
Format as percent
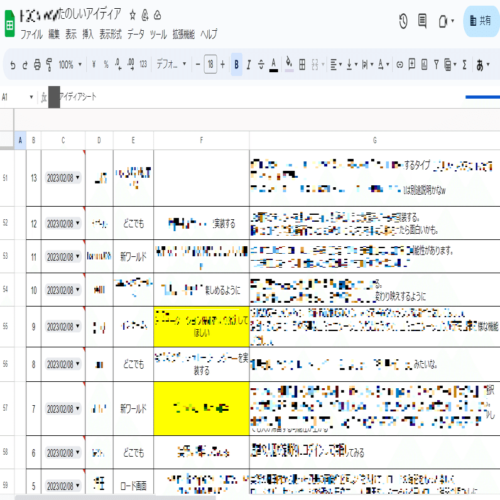pos(106,65)
